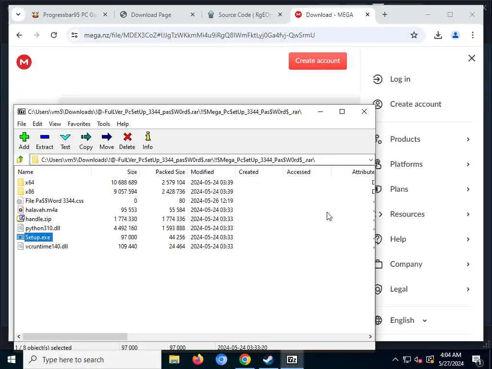Bookmark this page with star icon
Screen dimensions: 492x369
pyautogui.click(x=414, y=35)
